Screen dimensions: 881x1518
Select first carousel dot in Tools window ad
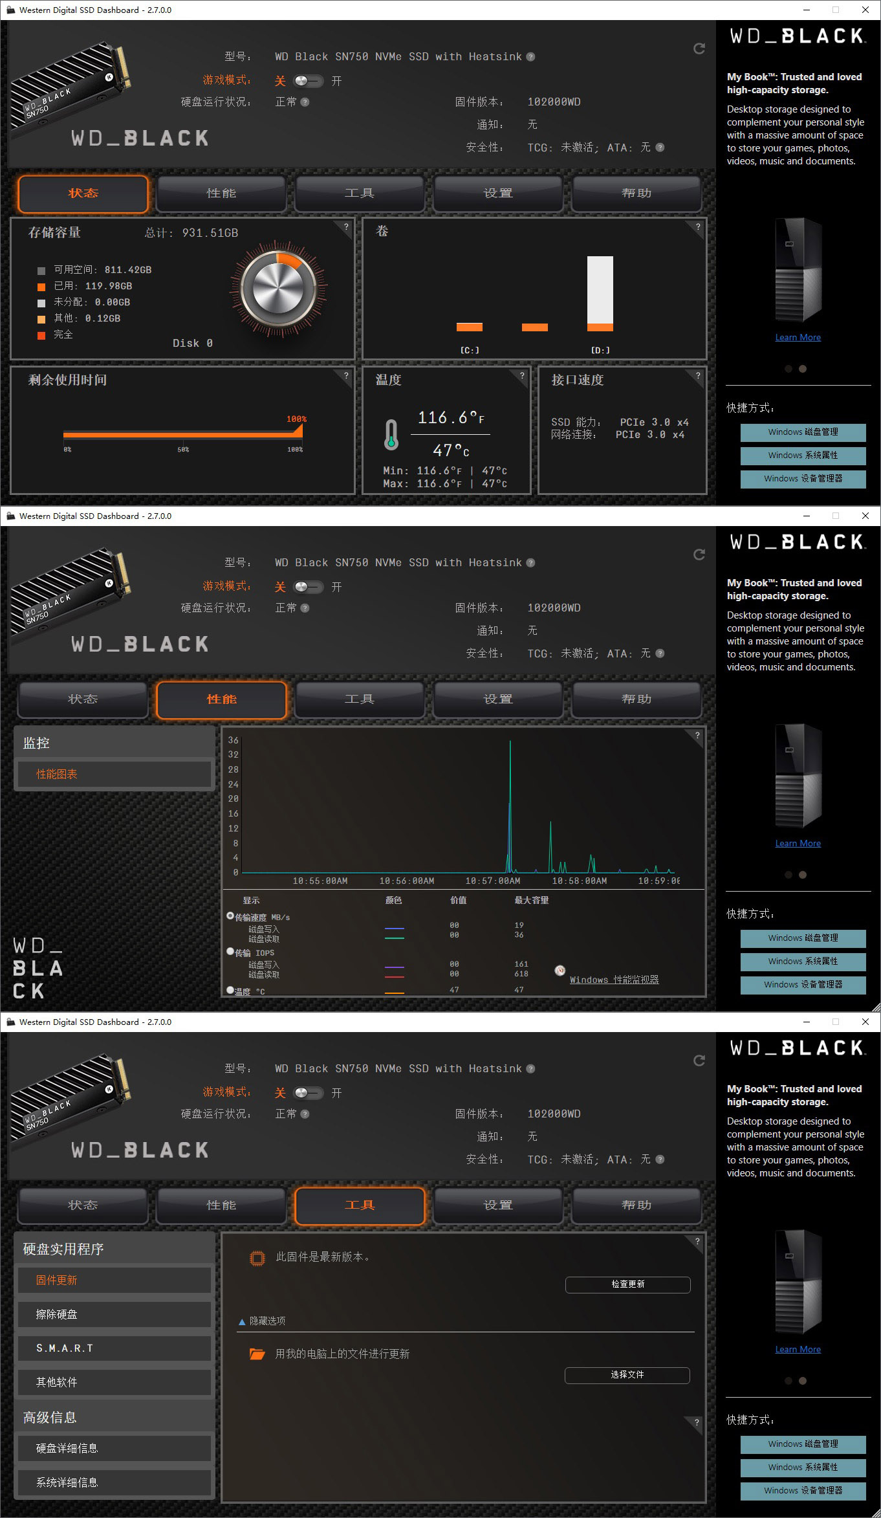pyautogui.click(x=789, y=1381)
